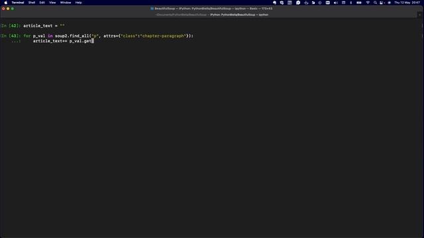
Task: Click the red close window button
Action: tap(3, 9)
